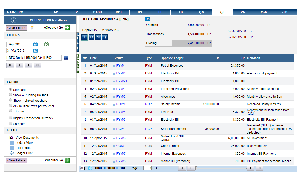Click the Ledger Print icon
This screenshot has width=303, height=181.
pyautogui.click(x=12, y=153)
